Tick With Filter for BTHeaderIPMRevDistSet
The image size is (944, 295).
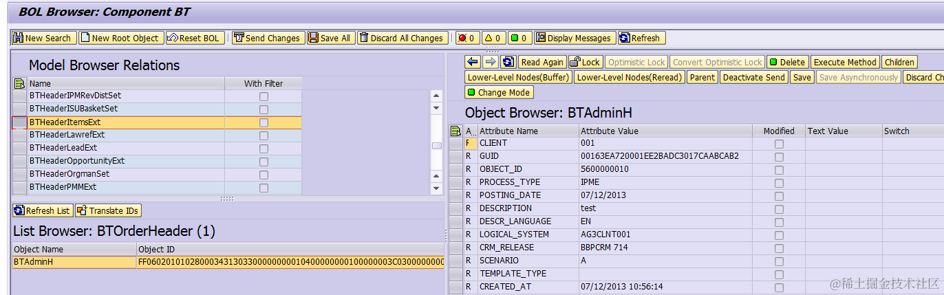point(264,96)
